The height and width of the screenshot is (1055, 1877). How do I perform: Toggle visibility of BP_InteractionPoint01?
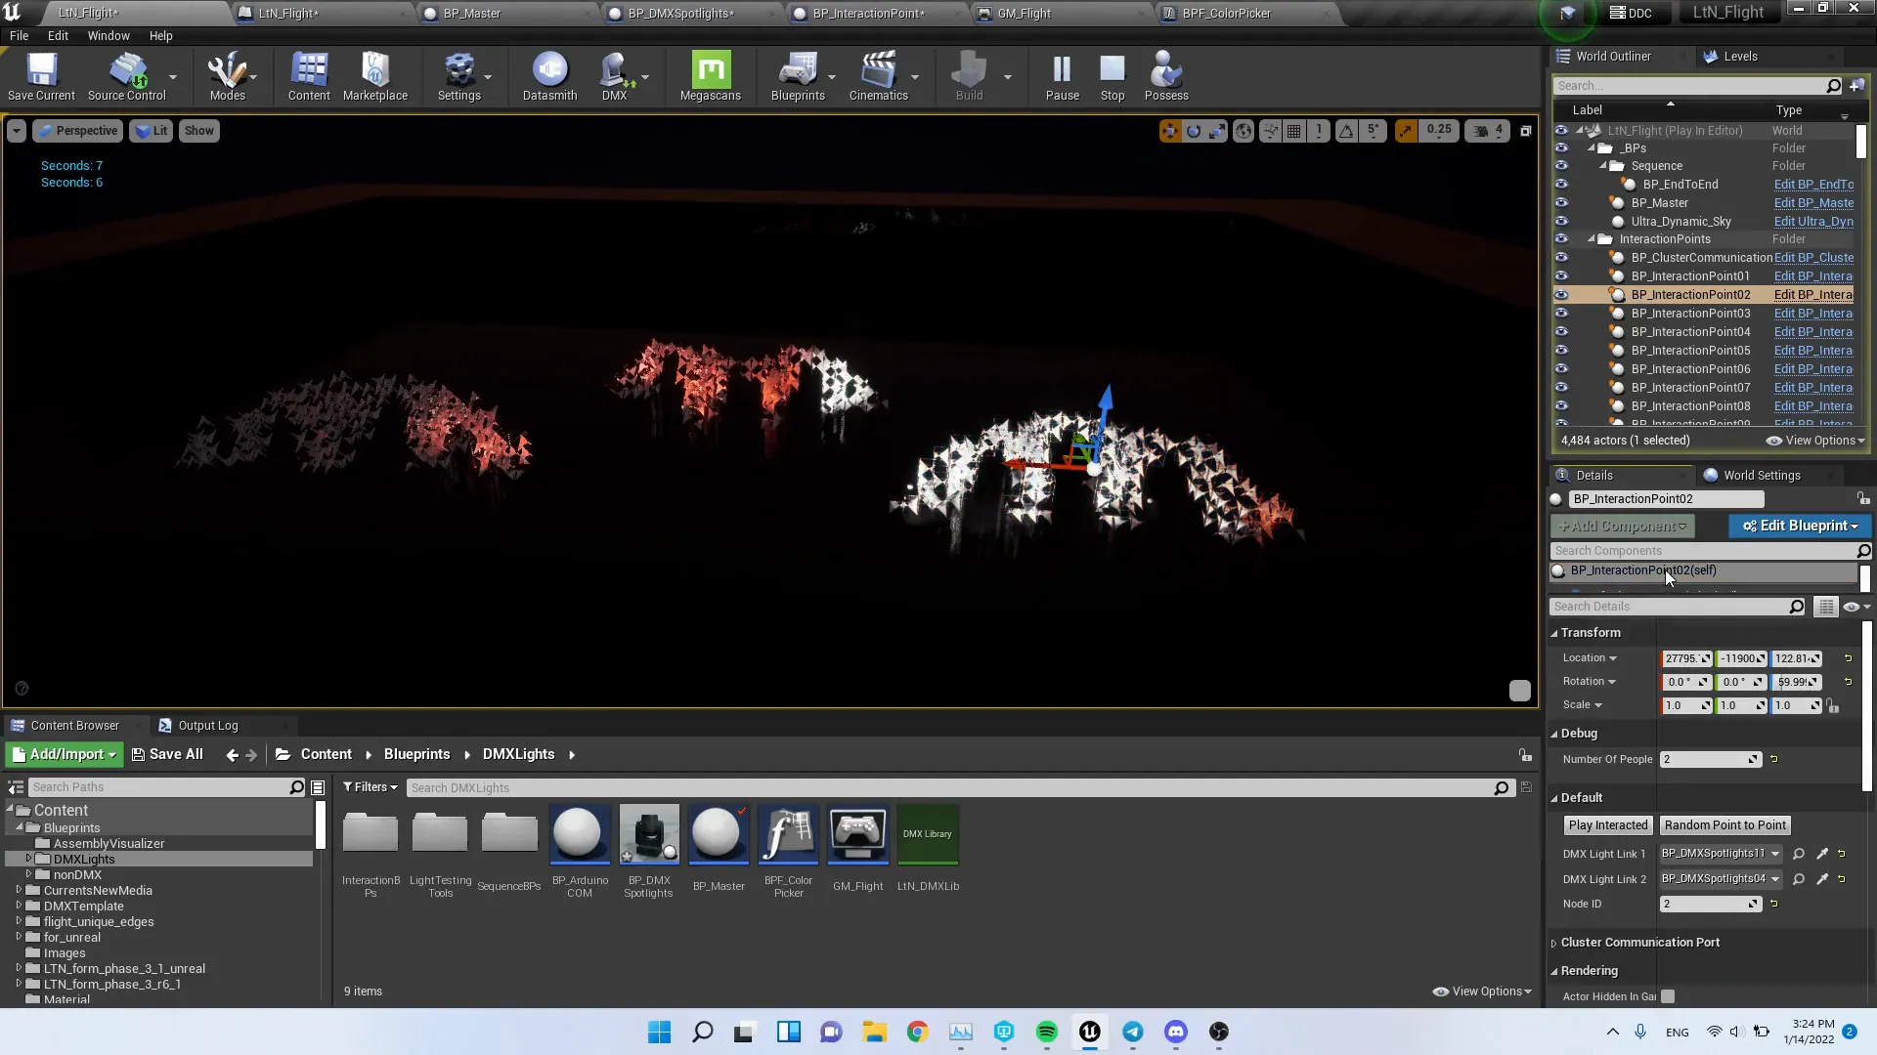point(1561,276)
